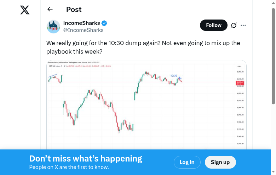Click the post text about 10:30 dump
The width and height of the screenshot is (276, 175).
point(143,47)
